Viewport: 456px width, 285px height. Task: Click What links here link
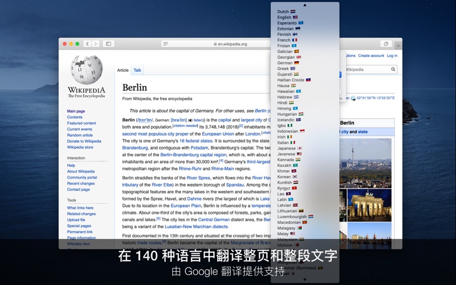pyautogui.click(x=80, y=207)
